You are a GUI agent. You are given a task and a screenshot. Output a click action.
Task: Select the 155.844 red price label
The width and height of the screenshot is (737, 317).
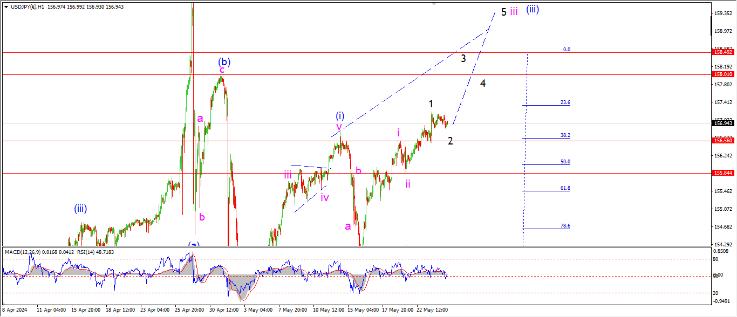(x=723, y=173)
